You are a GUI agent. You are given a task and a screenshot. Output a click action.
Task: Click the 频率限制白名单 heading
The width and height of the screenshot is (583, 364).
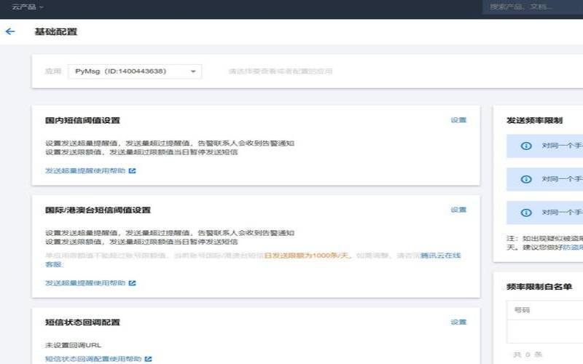click(x=539, y=287)
